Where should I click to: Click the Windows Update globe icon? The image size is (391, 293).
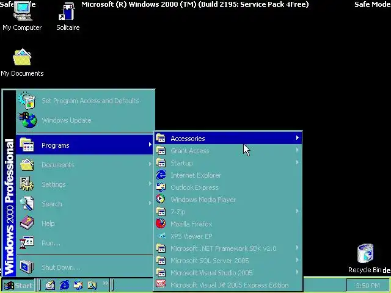tap(27, 120)
